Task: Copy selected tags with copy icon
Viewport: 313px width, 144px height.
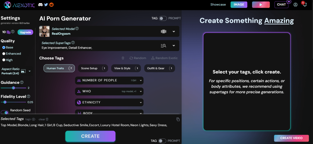Action: pyautogui.click(x=178, y=119)
